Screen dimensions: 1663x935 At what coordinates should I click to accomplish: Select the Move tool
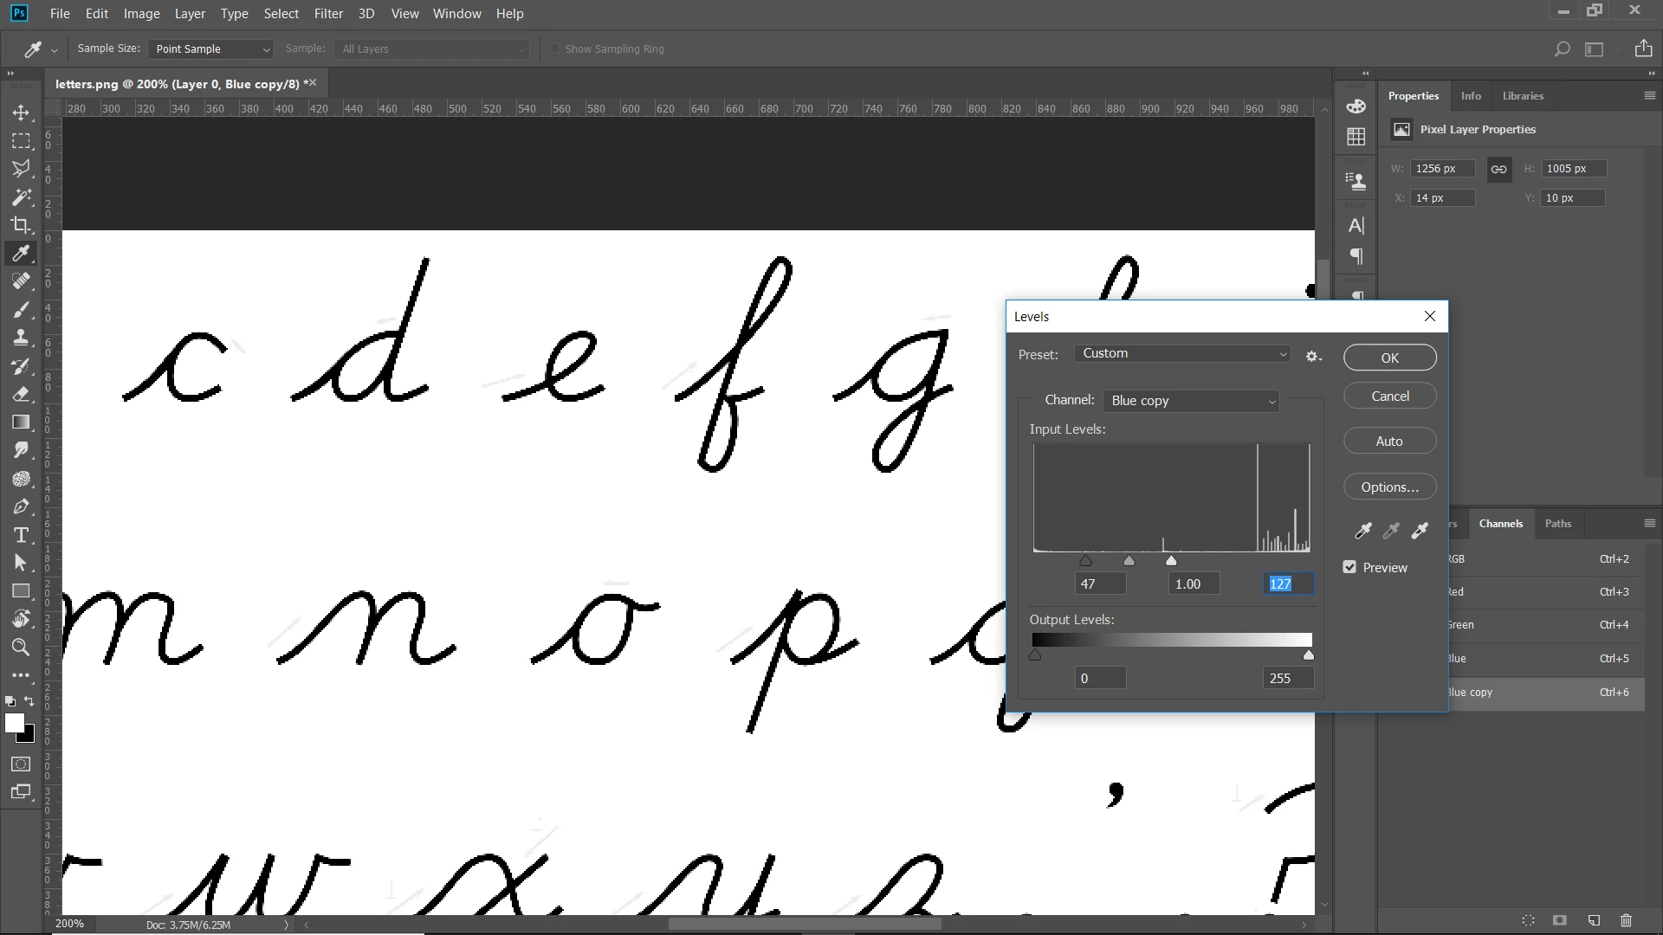[x=21, y=113]
